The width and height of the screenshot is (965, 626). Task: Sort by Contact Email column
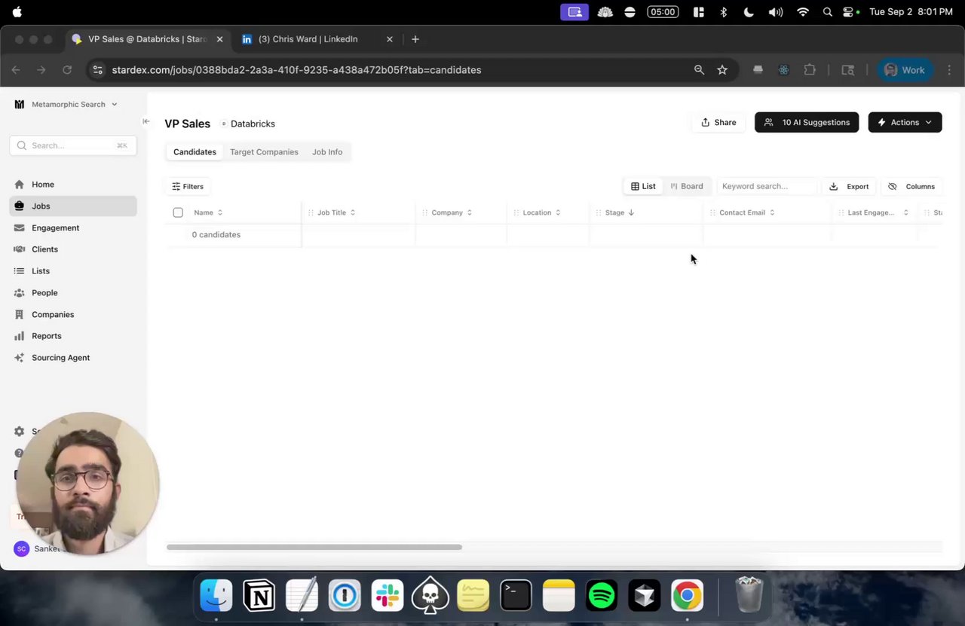747,212
